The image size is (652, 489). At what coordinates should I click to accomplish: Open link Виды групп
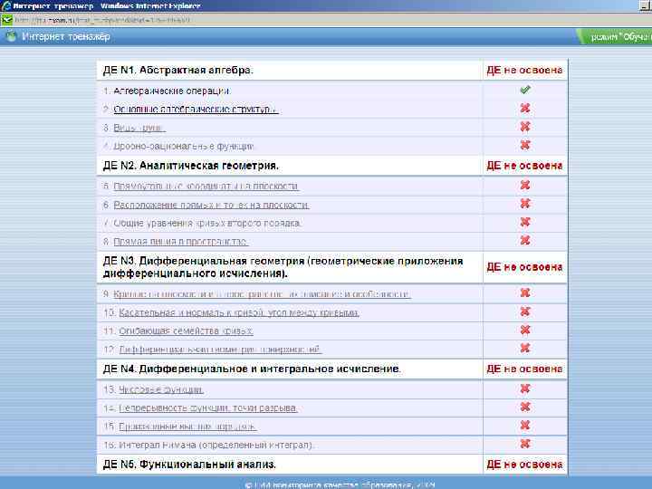pyautogui.click(x=139, y=128)
